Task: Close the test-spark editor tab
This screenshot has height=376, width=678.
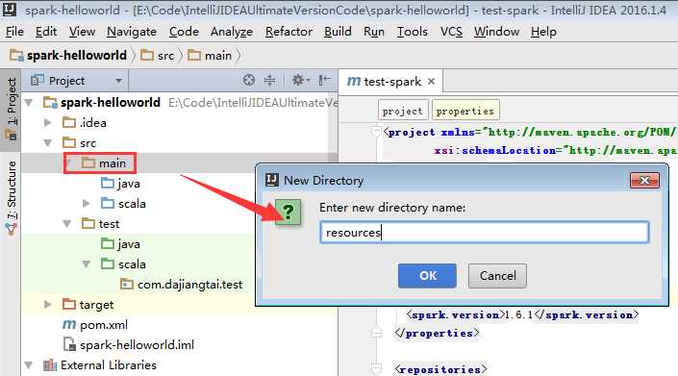Action: [x=431, y=81]
